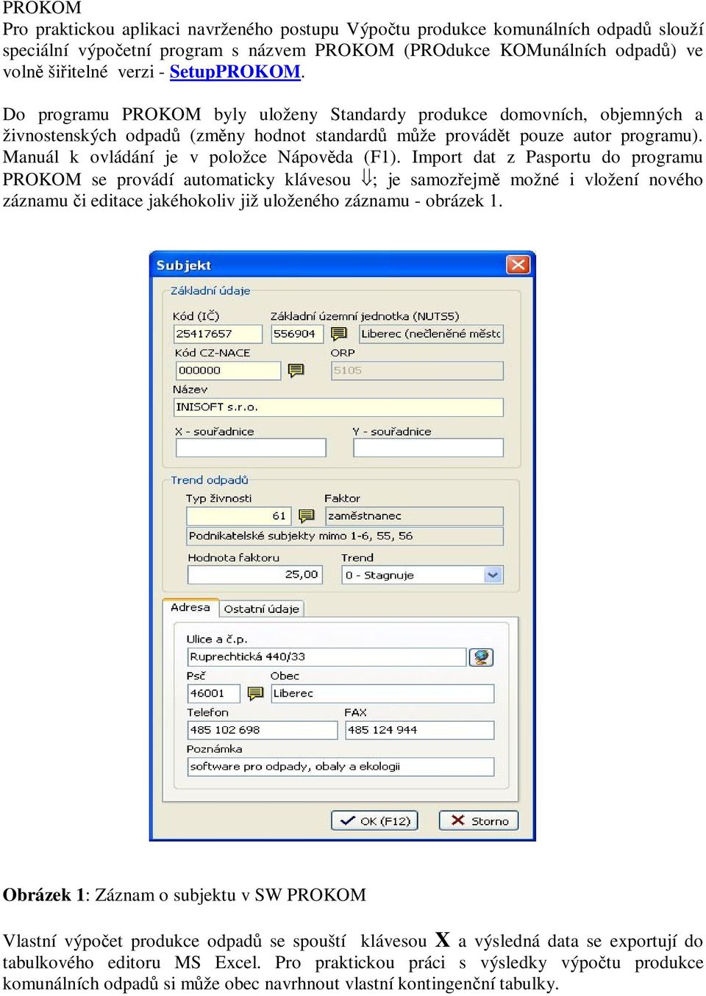Click the Název field INISOFT s.r.o.

tap(339, 407)
